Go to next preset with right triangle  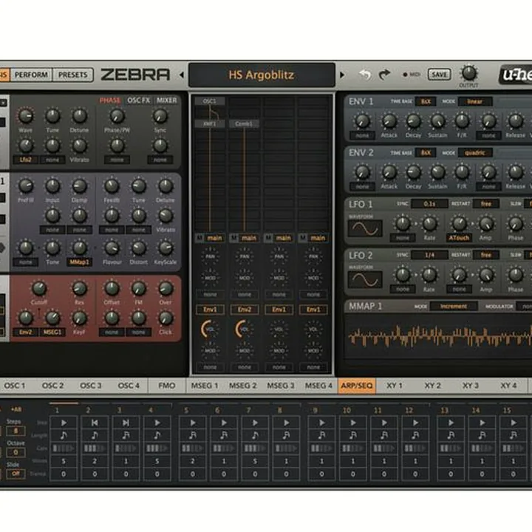tap(342, 75)
